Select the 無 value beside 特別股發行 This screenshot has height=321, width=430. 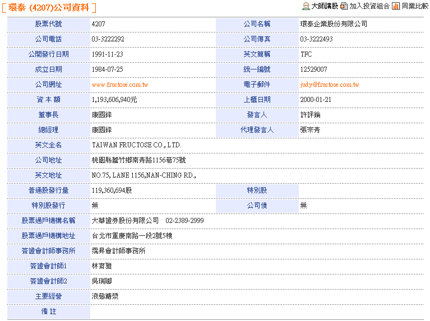pos(95,206)
